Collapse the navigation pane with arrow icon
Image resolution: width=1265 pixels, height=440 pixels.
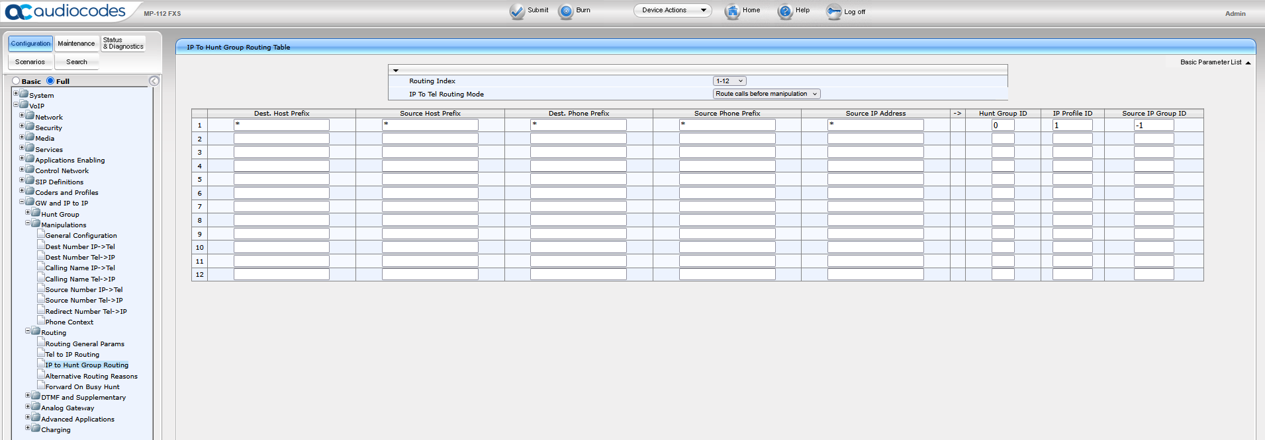click(154, 81)
